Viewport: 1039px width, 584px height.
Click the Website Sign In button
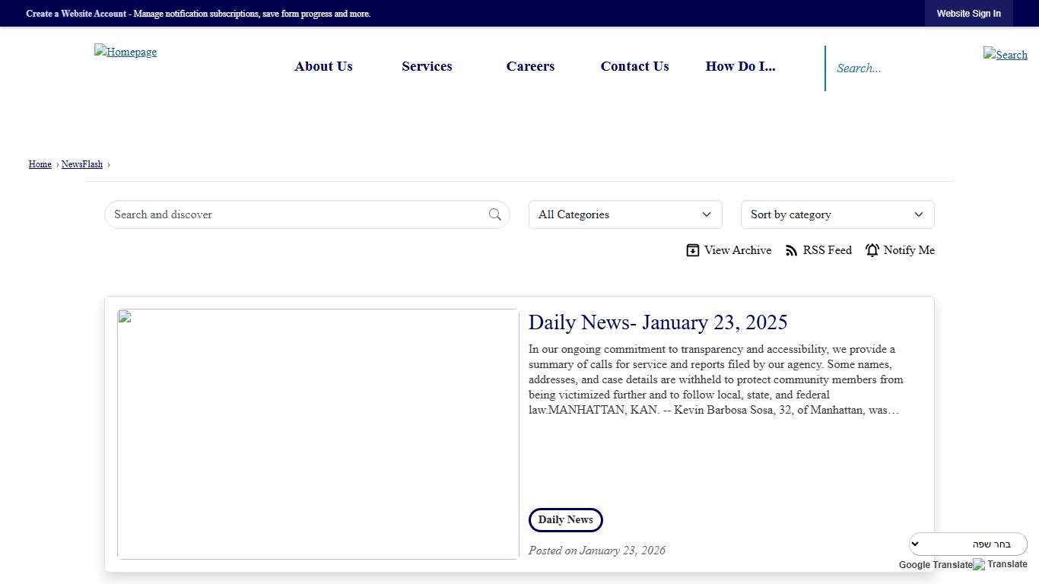point(968,13)
